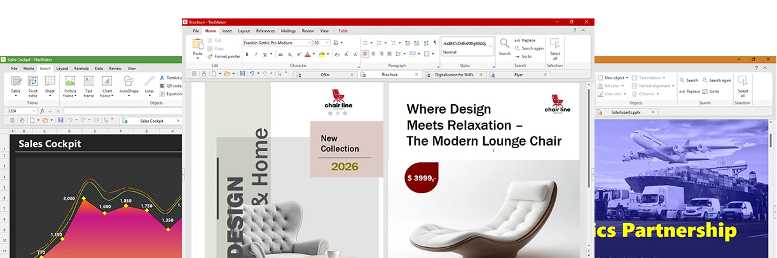Apply yellow highlight color
The image size is (777, 258).
[322, 55]
